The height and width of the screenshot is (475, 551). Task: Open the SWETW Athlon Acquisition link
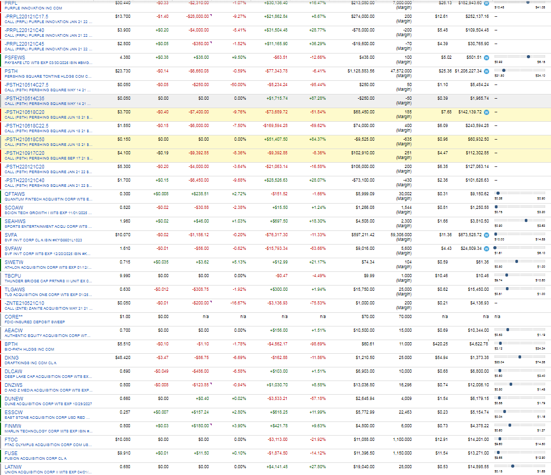[x=14, y=262]
